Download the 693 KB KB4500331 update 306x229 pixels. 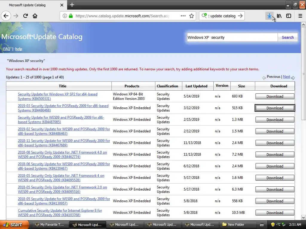coord(275,96)
